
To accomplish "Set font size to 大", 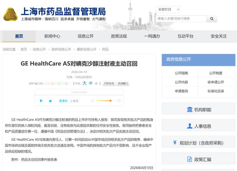I will point(84,83).
